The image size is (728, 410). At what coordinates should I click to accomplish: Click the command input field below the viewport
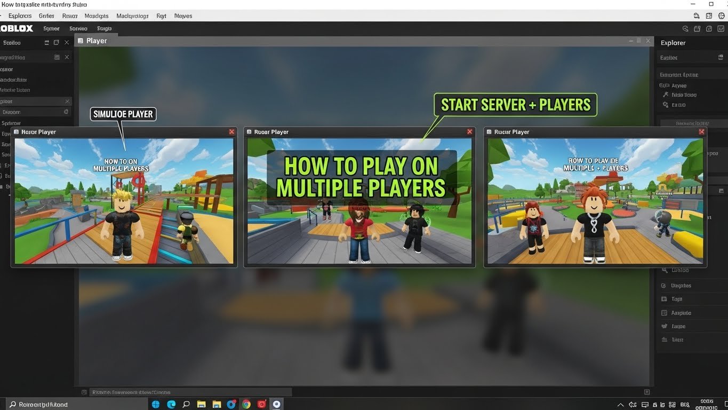[x=190, y=392]
